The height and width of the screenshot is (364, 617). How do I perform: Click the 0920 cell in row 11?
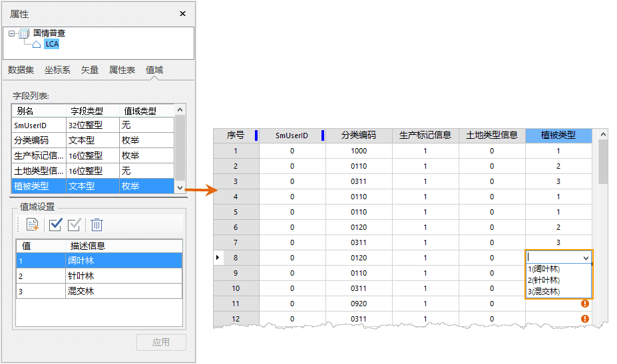tap(359, 304)
